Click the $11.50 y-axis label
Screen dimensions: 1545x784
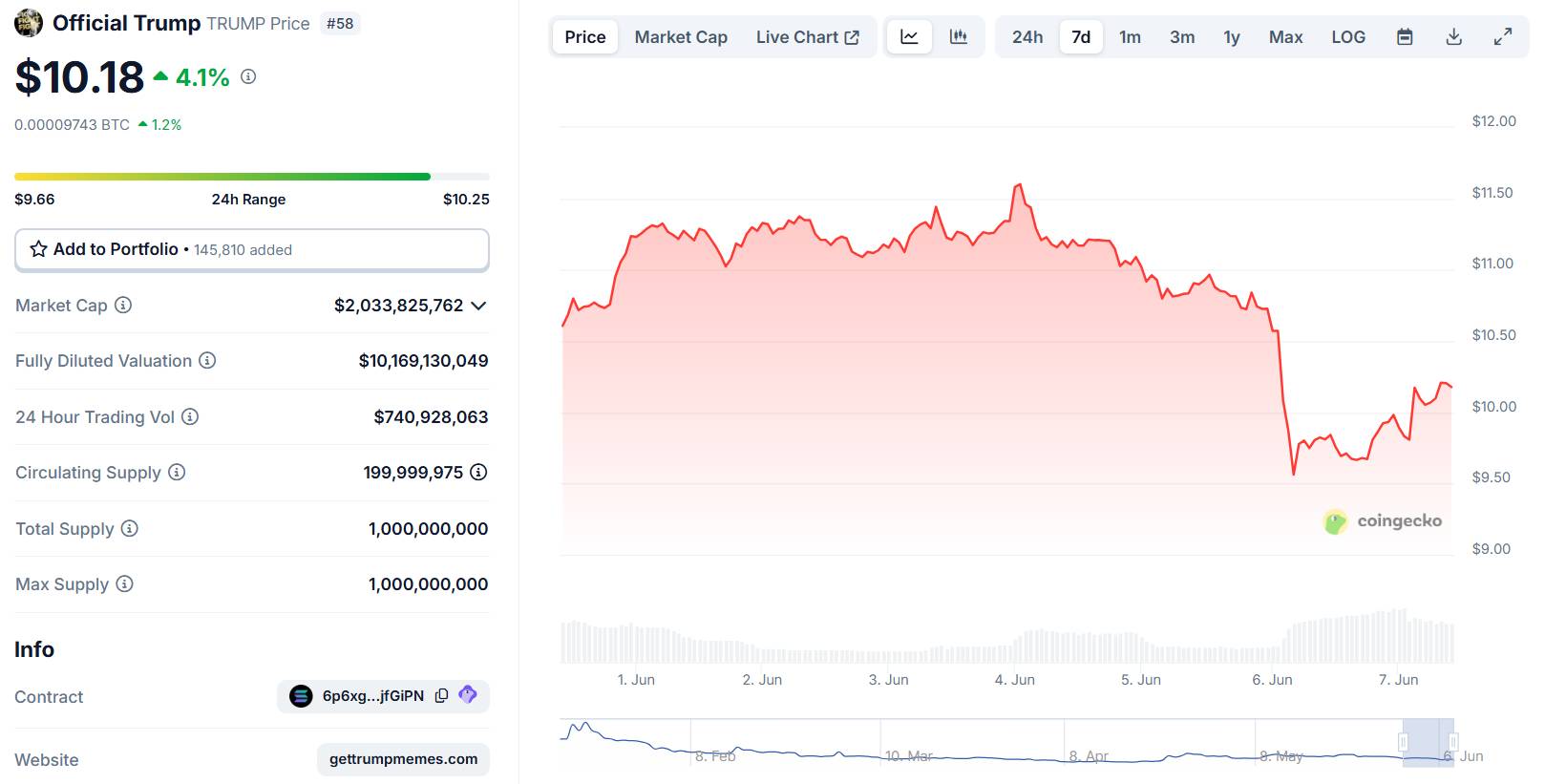pos(1492,193)
